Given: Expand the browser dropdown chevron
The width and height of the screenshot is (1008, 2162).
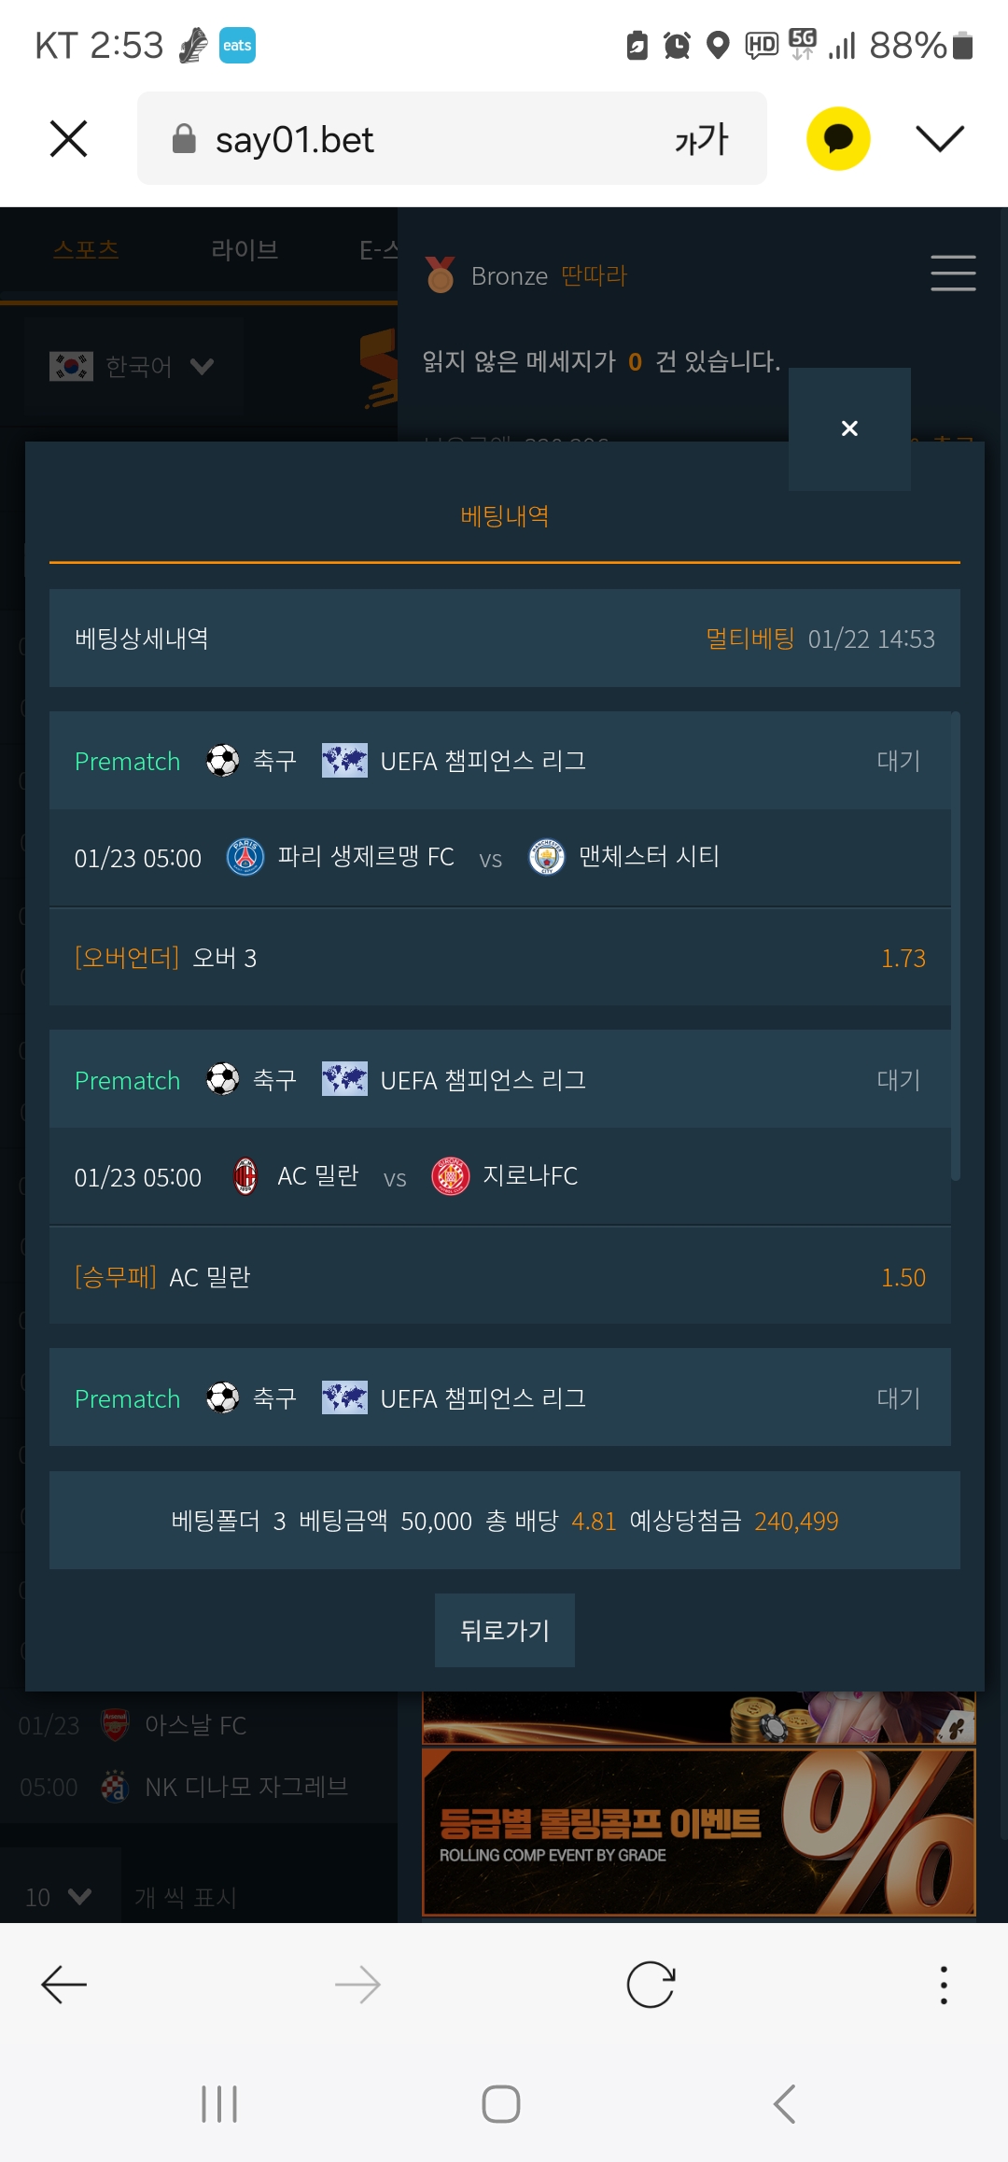Looking at the screenshot, I should click(939, 139).
